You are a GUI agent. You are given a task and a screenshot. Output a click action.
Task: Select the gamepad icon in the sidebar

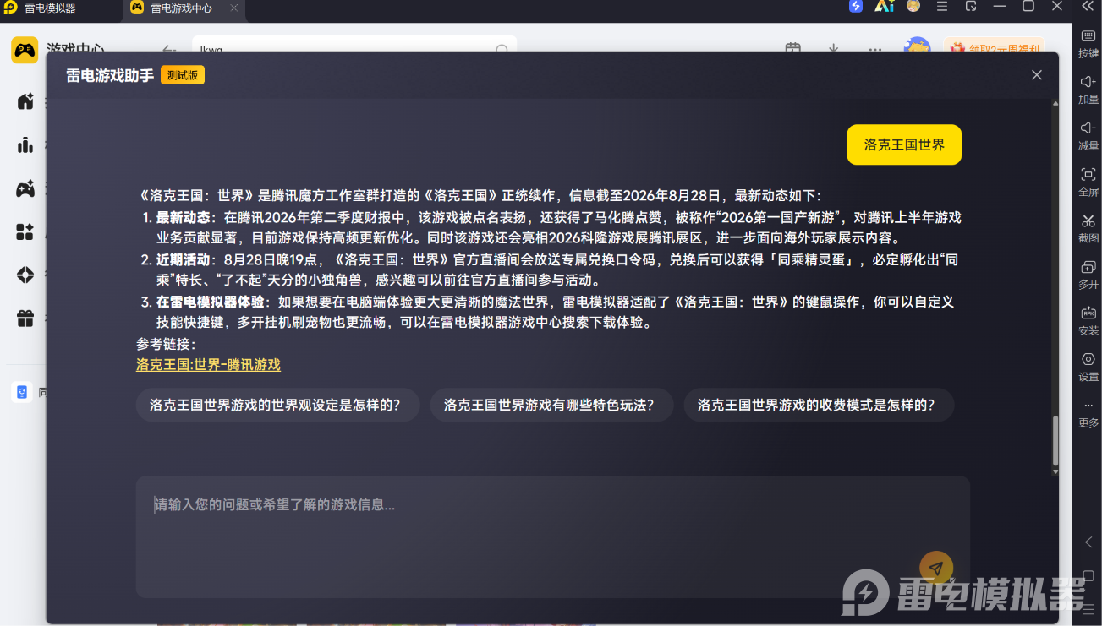point(25,188)
